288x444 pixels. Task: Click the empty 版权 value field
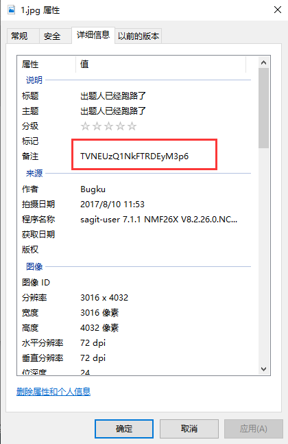[163, 250]
